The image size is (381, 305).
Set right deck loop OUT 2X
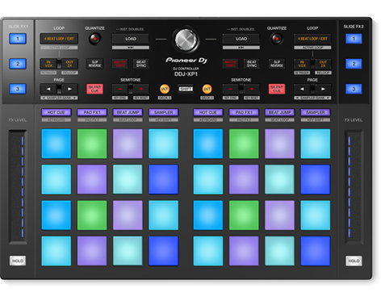(323, 64)
